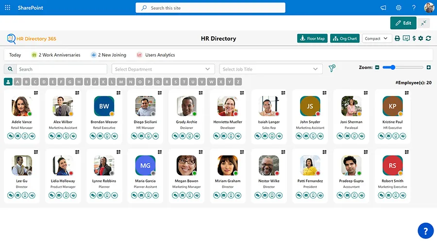Adjust the Zoom slider handle
Screen dimensions: 437x245
click(x=393, y=67)
